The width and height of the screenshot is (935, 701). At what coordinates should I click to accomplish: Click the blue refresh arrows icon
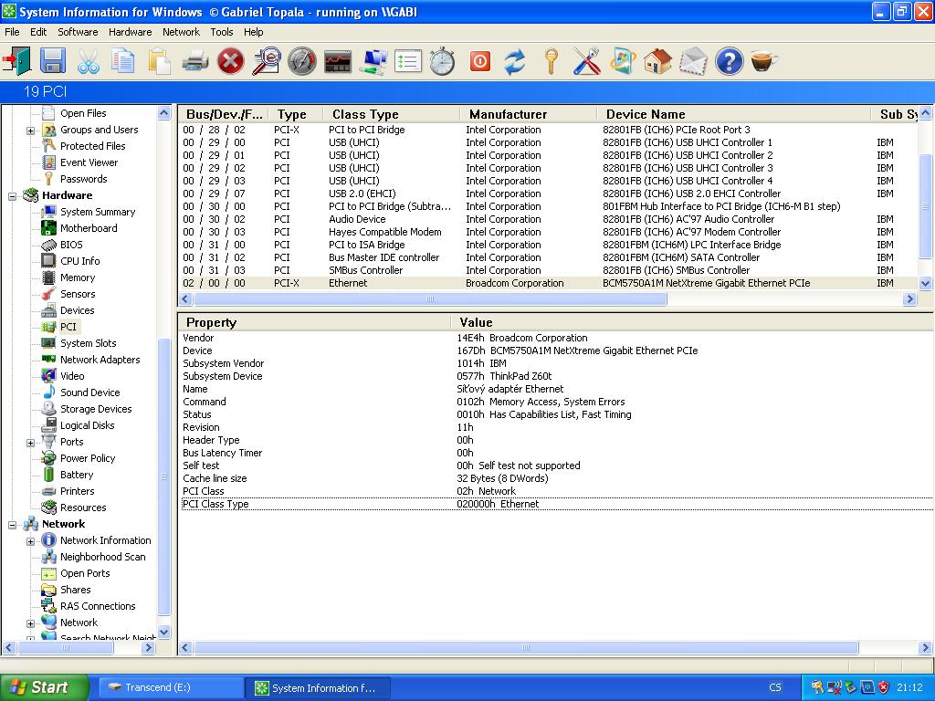pyautogui.click(x=515, y=61)
